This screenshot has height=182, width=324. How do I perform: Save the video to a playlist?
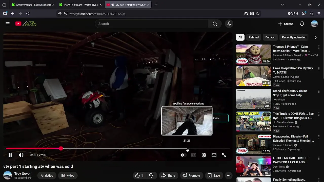(214, 175)
